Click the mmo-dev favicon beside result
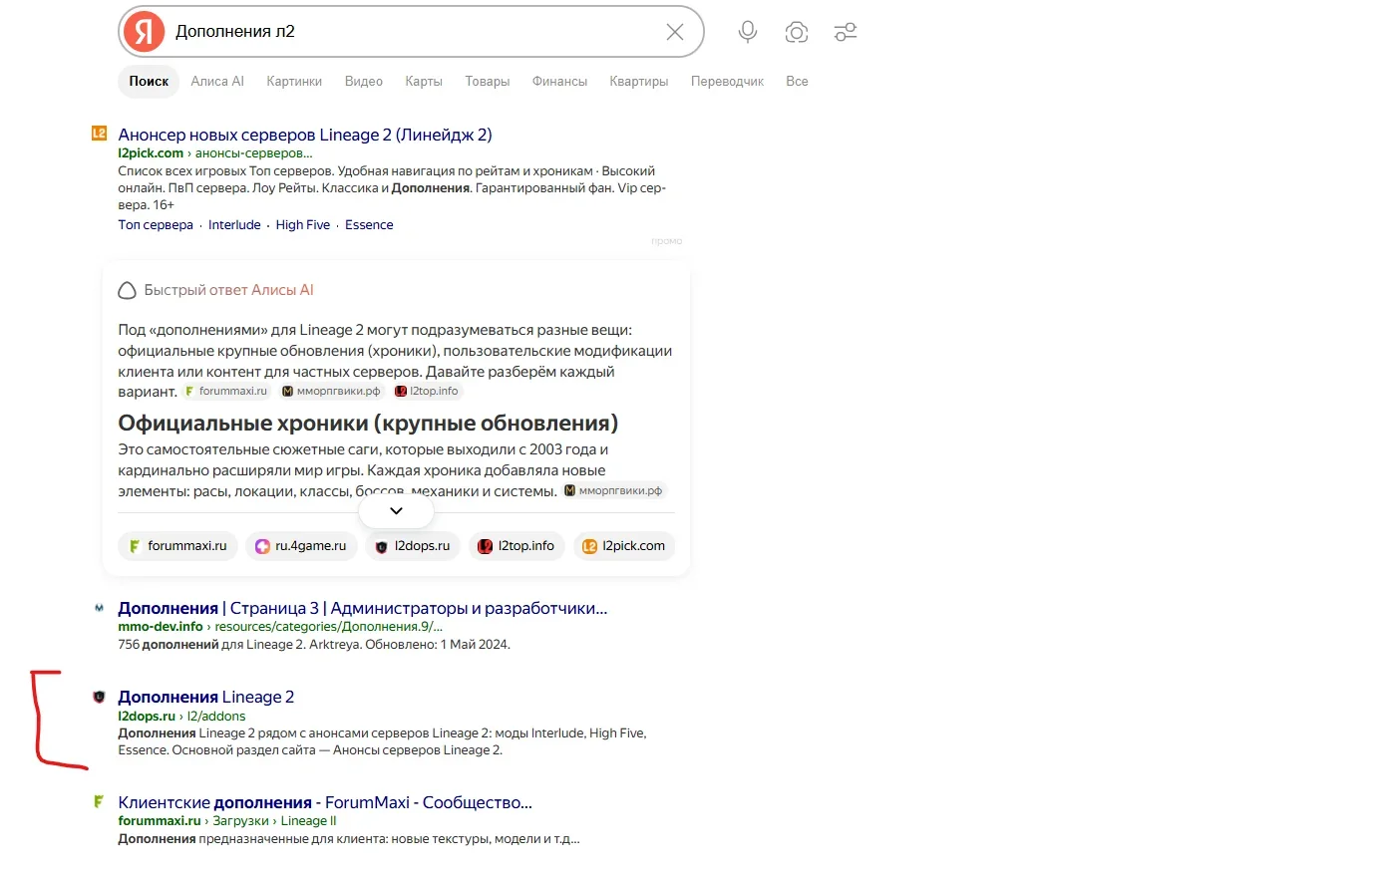The width and height of the screenshot is (1373, 874). point(99,607)
